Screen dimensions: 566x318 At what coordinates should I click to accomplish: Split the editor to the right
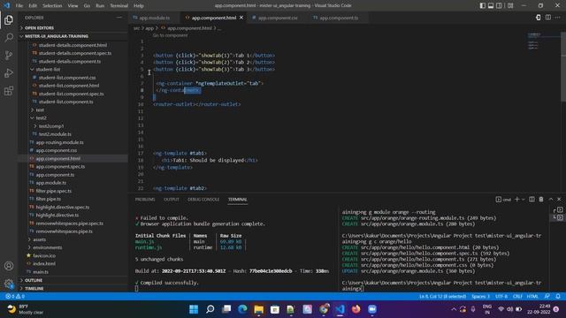coord(548,18)
